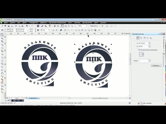Open the Инструменты menu
This screenshot has width=166, height=124.
click(x=87, y=23)
